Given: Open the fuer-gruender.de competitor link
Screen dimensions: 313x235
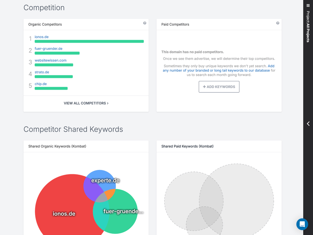Looking at the screenshot, I should point(49,49).
